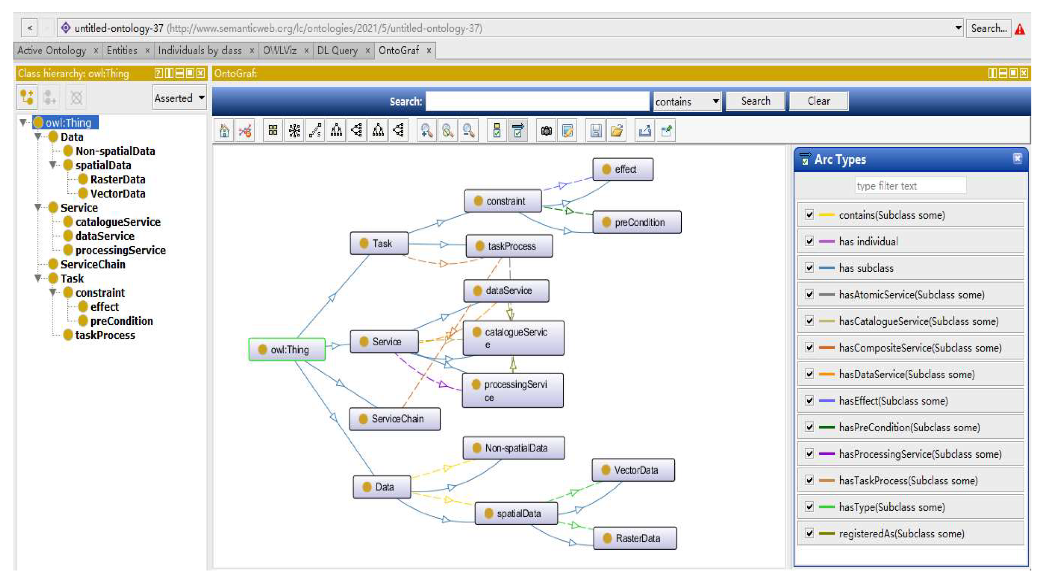Click the camera icon to export image

pyautogui.click(x=546, y=130)
